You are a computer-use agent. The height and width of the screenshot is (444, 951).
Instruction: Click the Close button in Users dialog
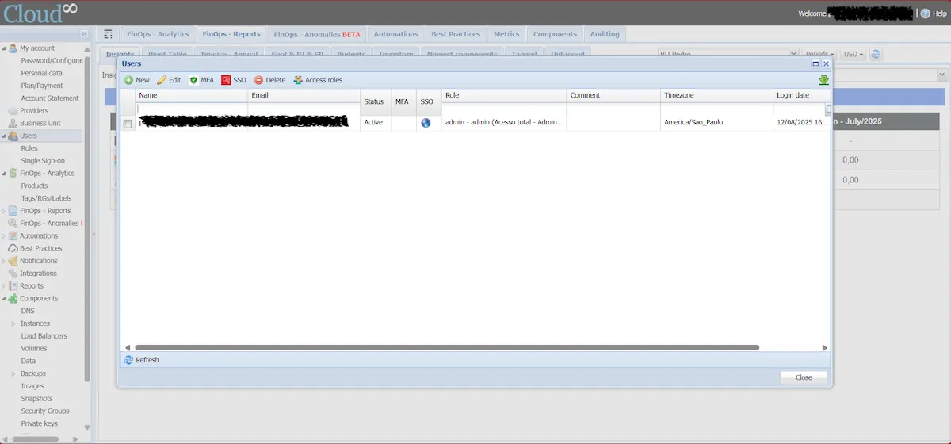pyautogui.click(x=804, y=377)
